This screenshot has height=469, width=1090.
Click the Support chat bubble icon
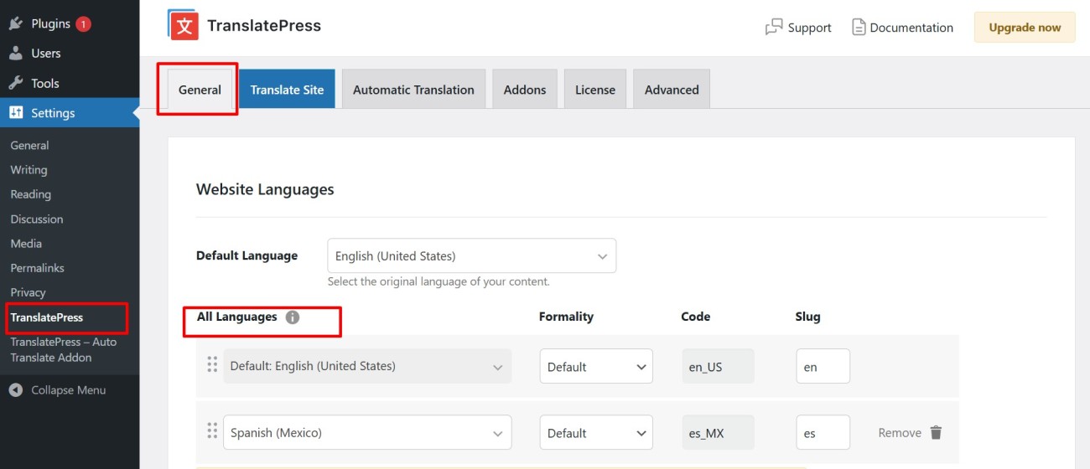(773, 28)
